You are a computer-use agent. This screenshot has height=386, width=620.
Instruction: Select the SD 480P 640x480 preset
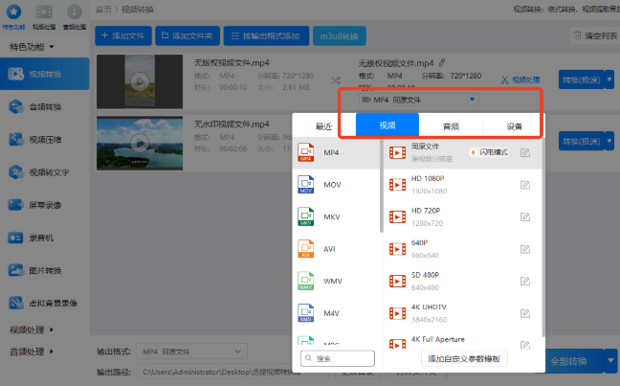[x=463, y=281]
